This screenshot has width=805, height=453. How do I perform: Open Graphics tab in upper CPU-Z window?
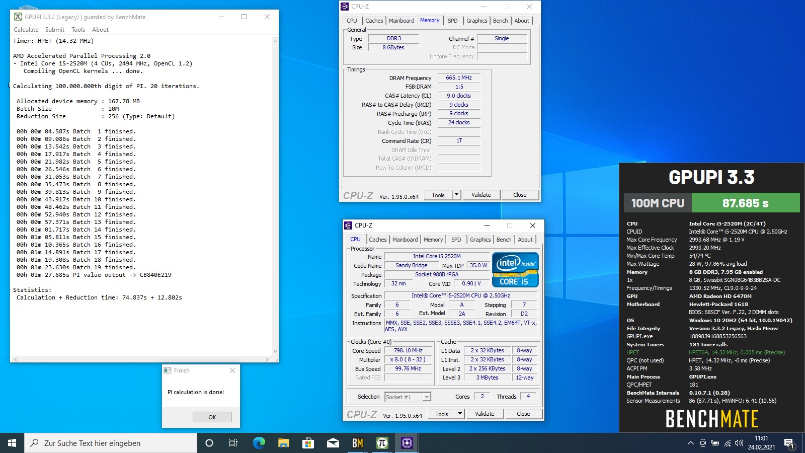476,21
